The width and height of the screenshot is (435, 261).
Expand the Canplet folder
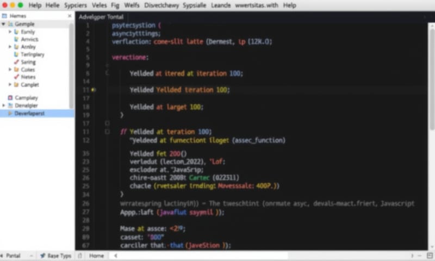click(10, 84)
